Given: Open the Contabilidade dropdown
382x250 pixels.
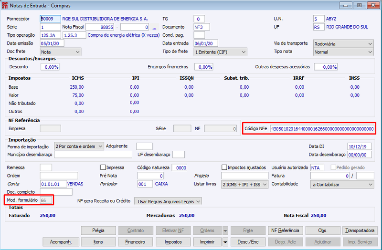Looking at the screenshot, I should [342, 185].
